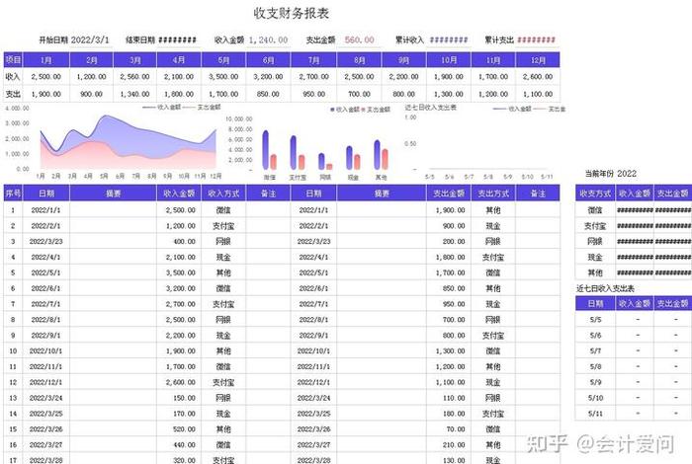Click the date 2022/10/1 in the expense 日期 column

click(313, 351)
